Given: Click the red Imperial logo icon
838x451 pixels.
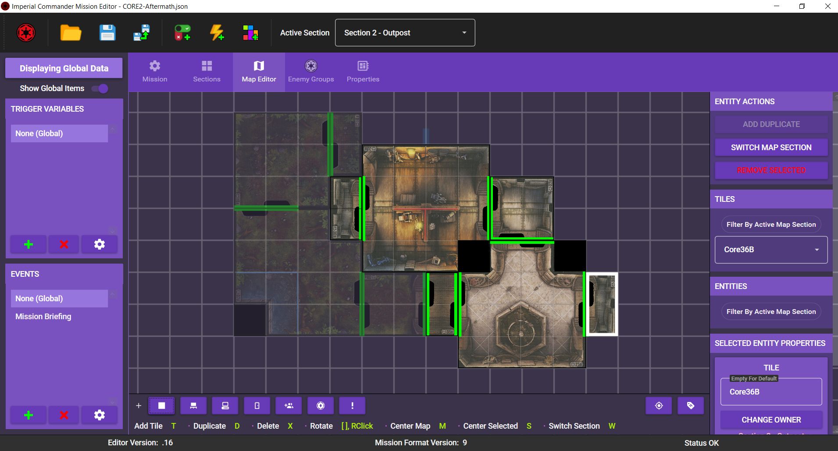Looking at the screenshot, I should tap(26, 33).
